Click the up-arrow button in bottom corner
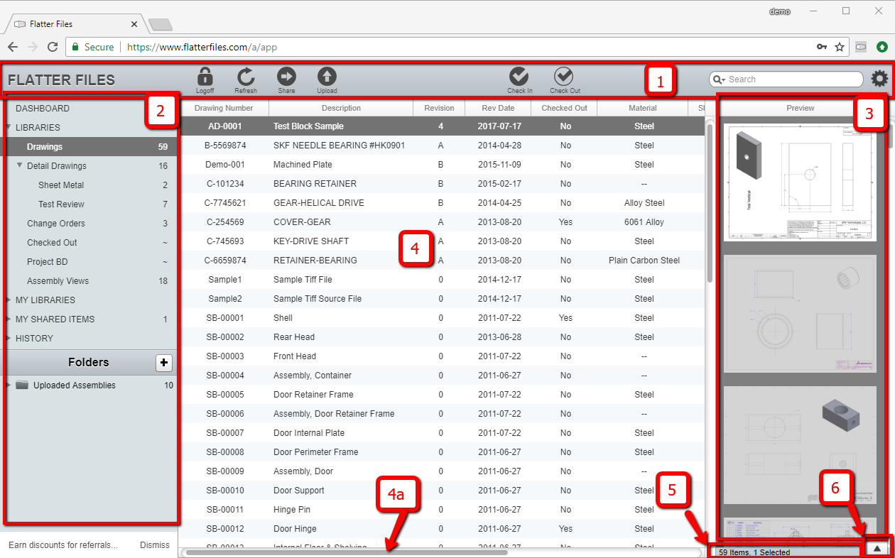895x558 pixels. point(877,548)
